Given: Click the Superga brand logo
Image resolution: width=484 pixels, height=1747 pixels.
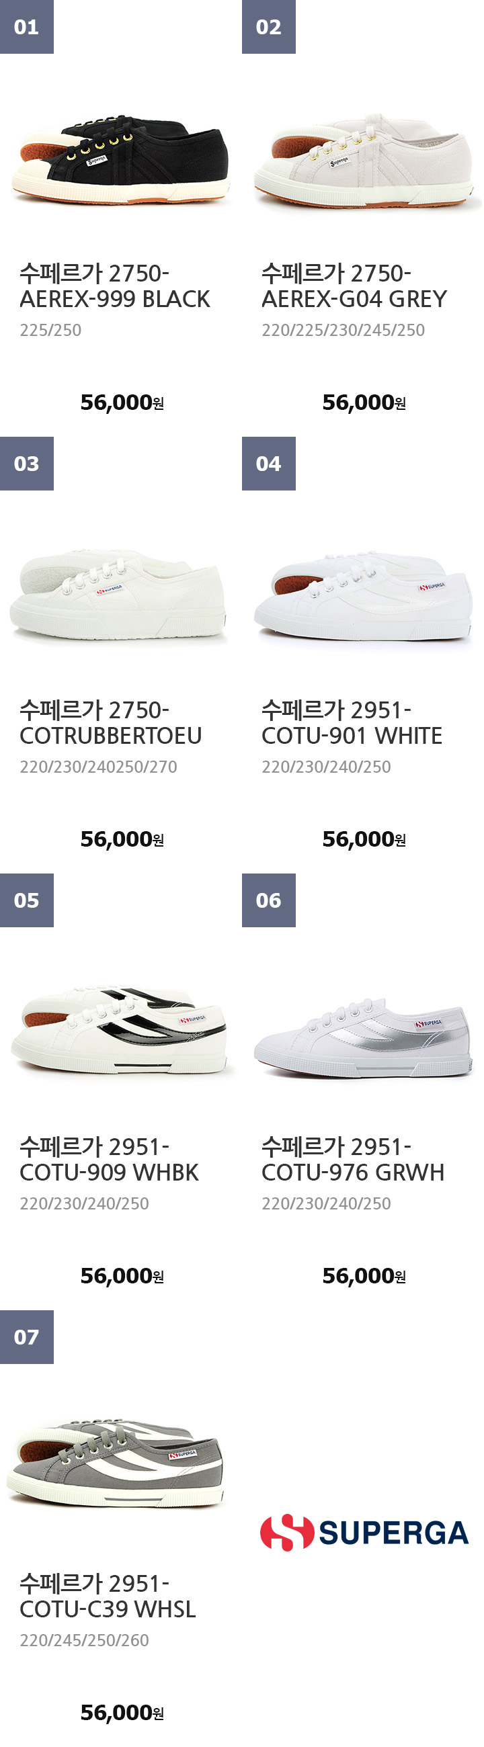Looking at the screenshot, I should pyautogui.click(x=364, y=1532).
